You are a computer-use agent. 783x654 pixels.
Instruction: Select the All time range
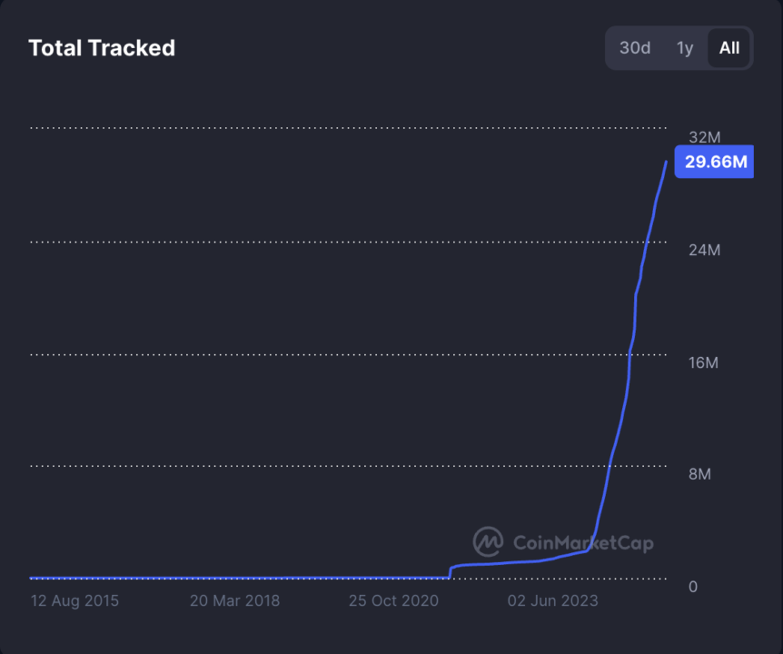coord(729,48)
